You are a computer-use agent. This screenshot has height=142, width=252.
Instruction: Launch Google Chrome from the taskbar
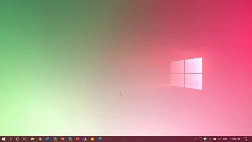pos(40,139)
